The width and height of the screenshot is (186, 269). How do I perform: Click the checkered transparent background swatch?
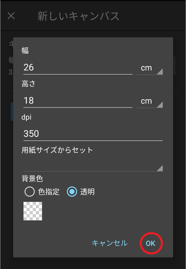pyautogui.click(x=33, y=211)
